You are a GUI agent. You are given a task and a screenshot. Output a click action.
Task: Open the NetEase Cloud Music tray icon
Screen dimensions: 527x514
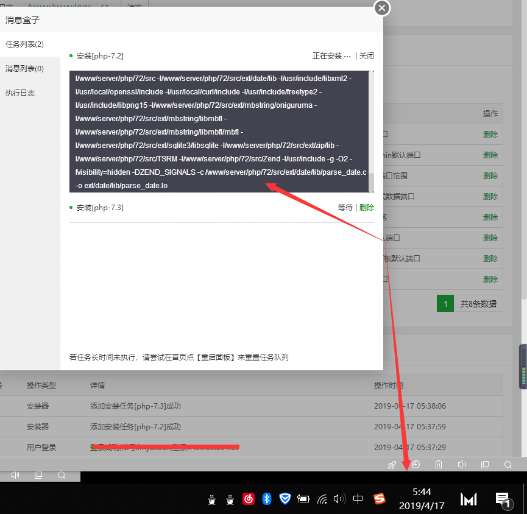tap(249, 499)
